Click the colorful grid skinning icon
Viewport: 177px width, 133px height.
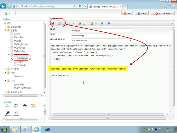pyautogui.click(x=102, y=23)
